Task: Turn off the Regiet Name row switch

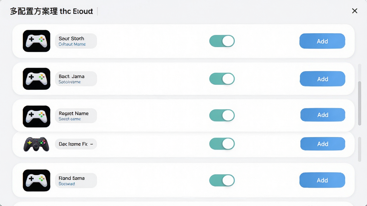Action: click(222, 116)
